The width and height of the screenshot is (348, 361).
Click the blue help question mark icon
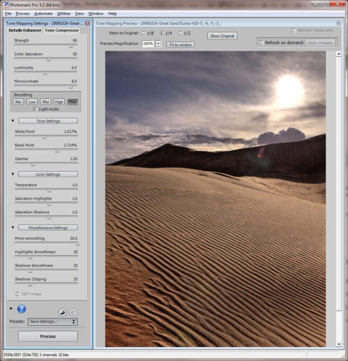[21, 309]
